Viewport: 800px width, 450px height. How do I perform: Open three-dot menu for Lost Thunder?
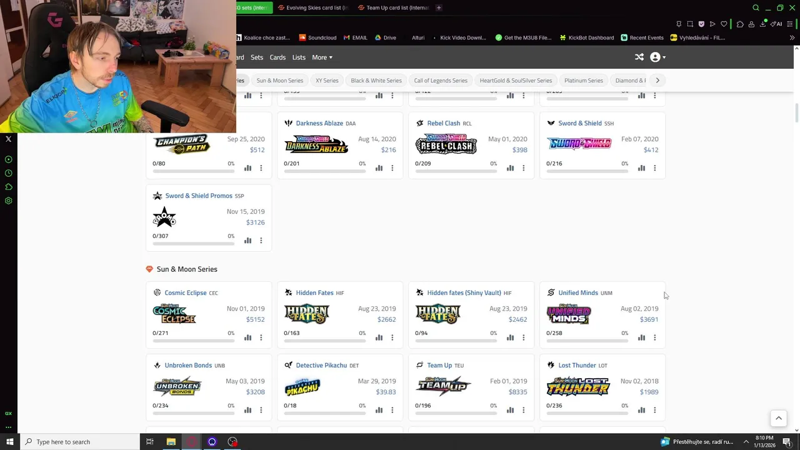tap(655, 410)
